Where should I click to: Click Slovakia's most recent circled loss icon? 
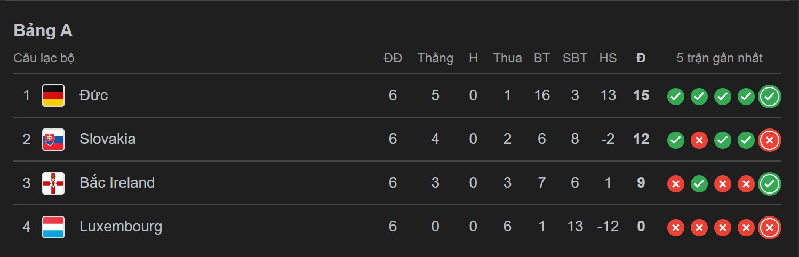click(769, 140)
